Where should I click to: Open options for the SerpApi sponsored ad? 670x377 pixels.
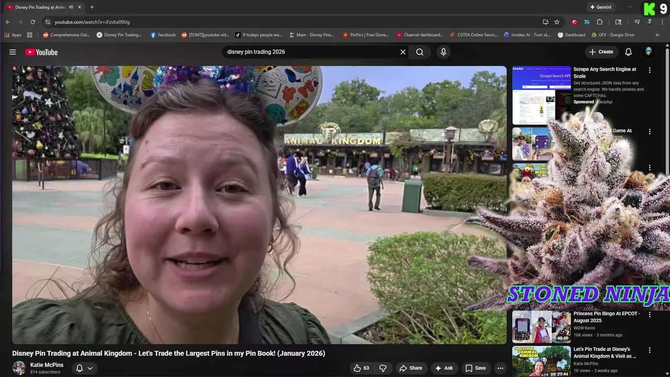pyautogui.click(x=650, y=70)
